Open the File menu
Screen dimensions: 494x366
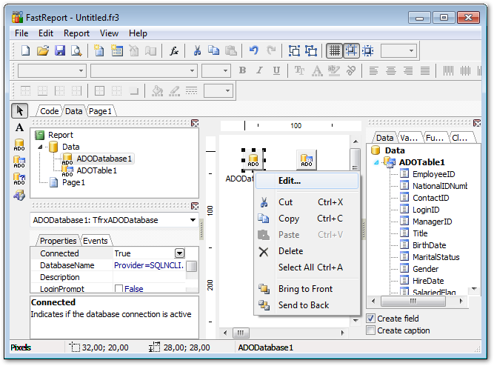point(21,33)
